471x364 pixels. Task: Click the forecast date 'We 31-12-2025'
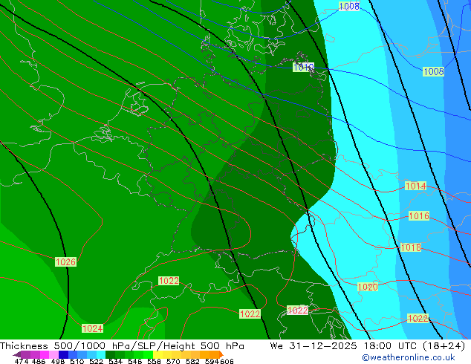coord(314,346)
